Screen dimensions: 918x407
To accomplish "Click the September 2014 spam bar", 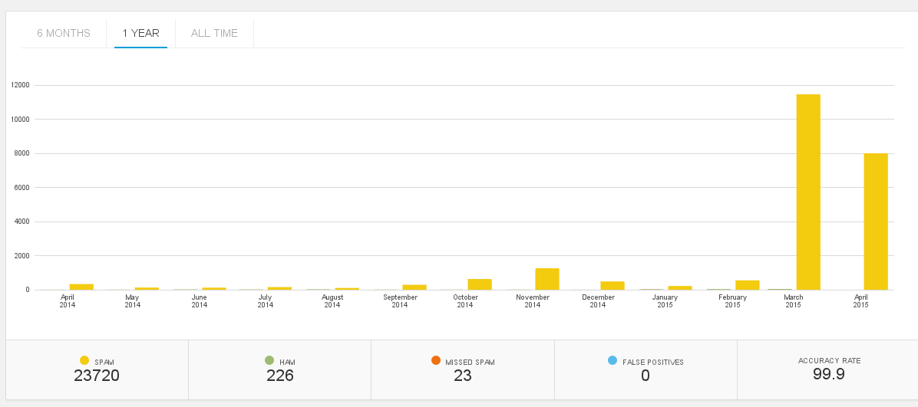I will pos(414,287).
